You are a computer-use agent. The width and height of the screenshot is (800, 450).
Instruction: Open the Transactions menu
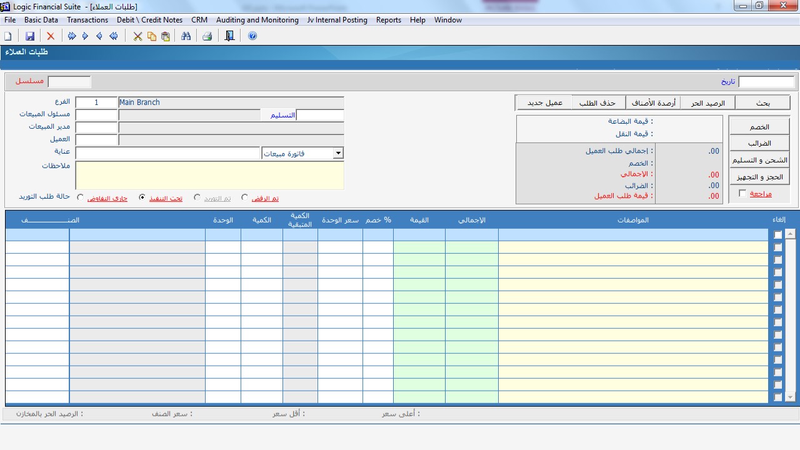coord(87,20)
